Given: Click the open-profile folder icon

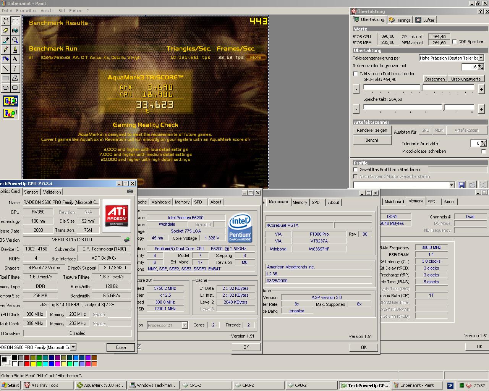Looking at the screenshot, I should (472, 185).
